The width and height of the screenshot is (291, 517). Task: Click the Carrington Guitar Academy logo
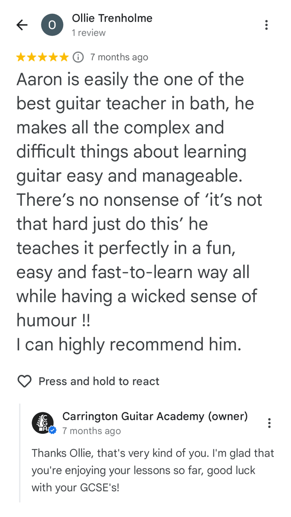click(43, 423)
